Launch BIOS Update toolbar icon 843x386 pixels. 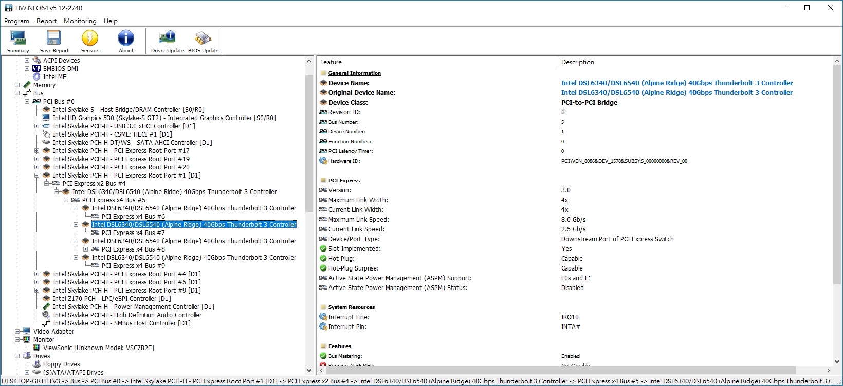[203, 41]
